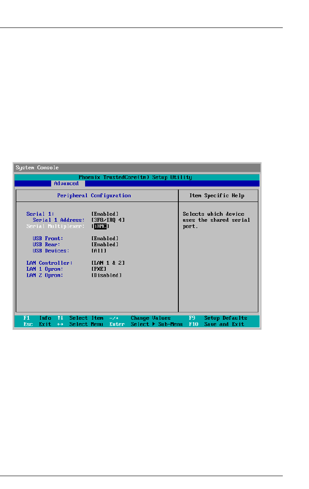The width and height of the screenshot is (309, 489).
Task: Open the USB Devices [All] value
Action: (99, 251)
